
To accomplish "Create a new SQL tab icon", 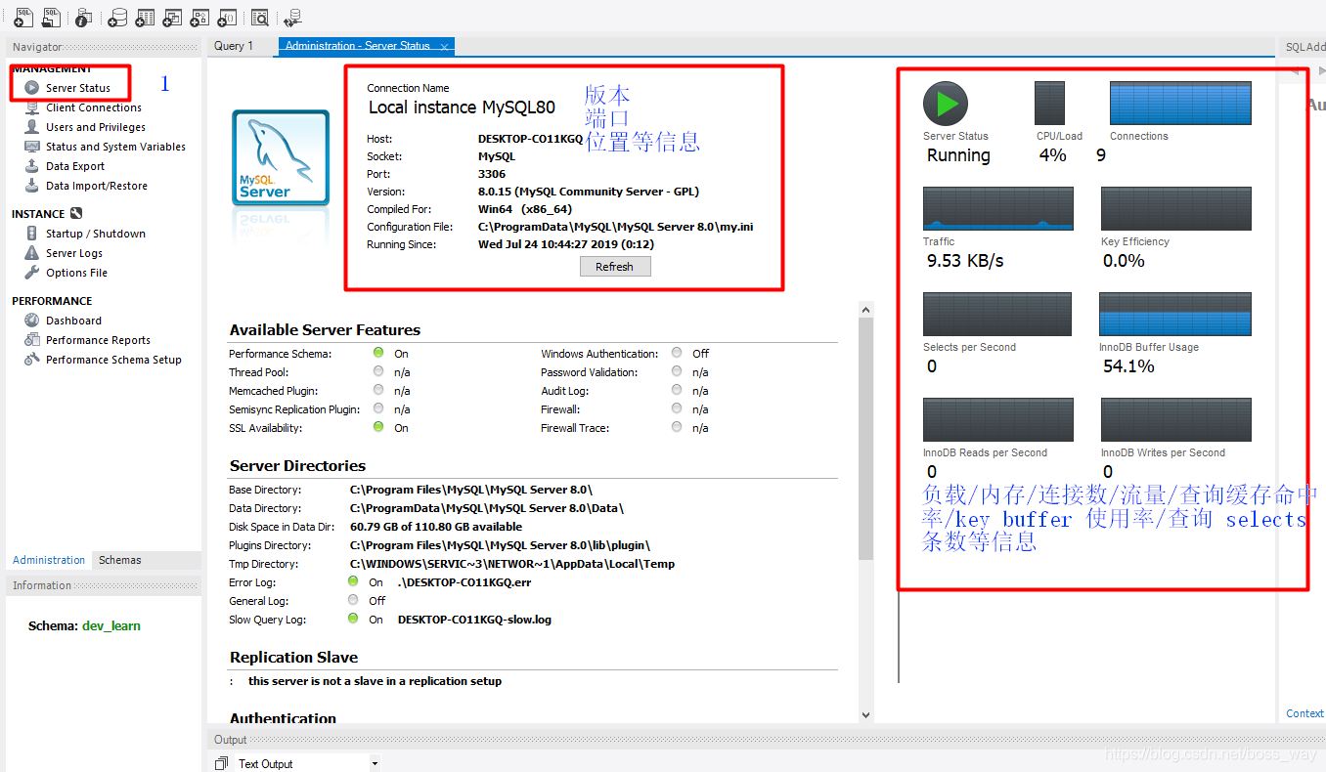I will pos(23,17).
